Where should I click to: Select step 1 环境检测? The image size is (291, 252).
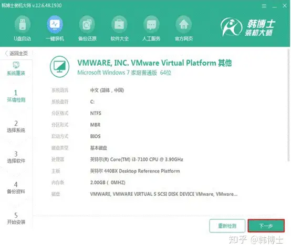pyautogui.click(x=16, y=96)
